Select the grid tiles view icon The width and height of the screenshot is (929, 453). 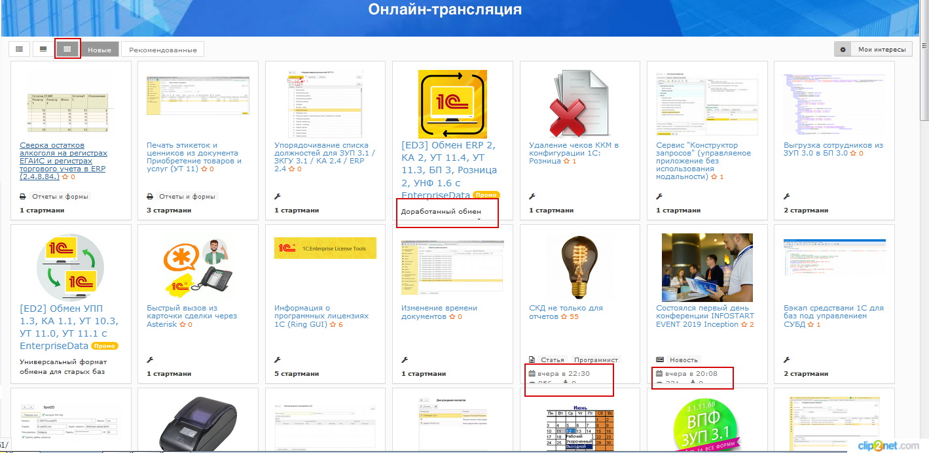coord(66,49)
